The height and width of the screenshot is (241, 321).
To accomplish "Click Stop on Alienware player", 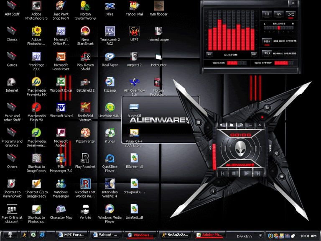I will point(233,173).
